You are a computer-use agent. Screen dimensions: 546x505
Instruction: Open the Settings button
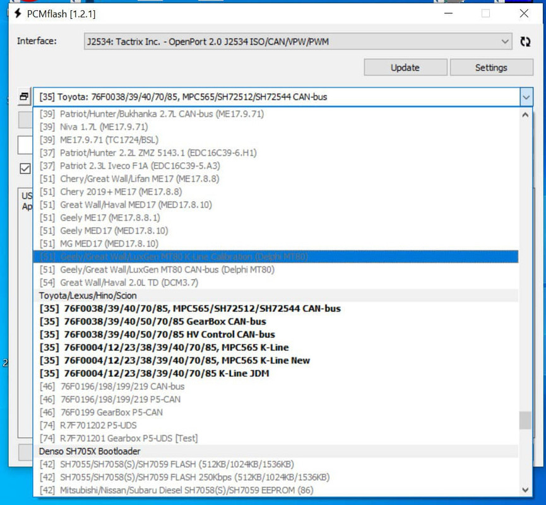(x=491, y=68)
